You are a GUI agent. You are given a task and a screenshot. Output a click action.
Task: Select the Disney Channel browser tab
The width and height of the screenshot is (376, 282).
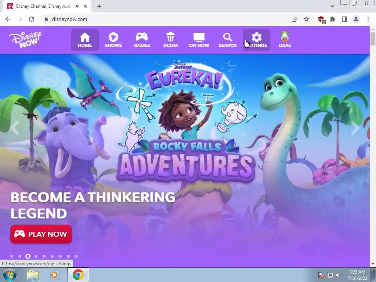[47, 6]
